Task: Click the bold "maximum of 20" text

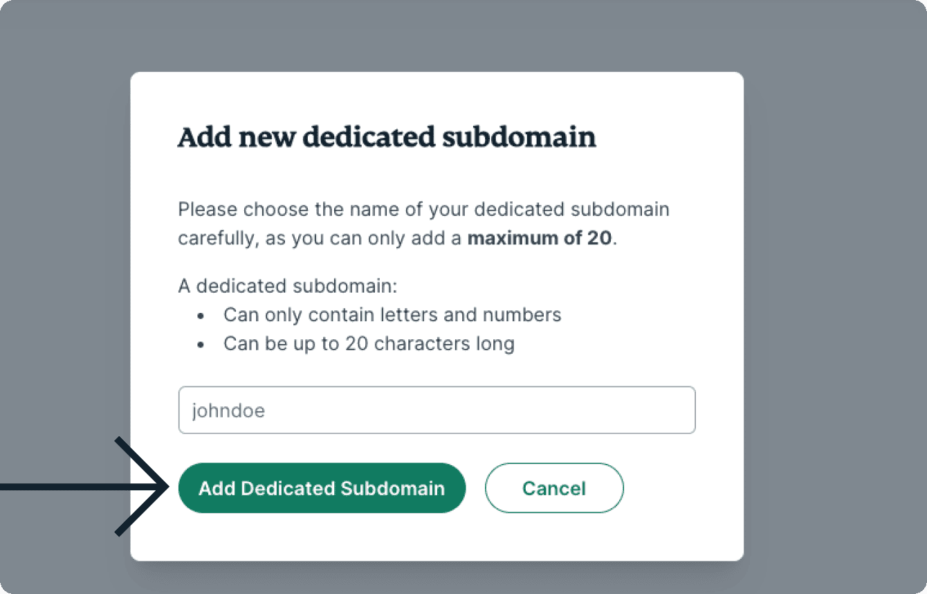Action: (x=540, y=238)
